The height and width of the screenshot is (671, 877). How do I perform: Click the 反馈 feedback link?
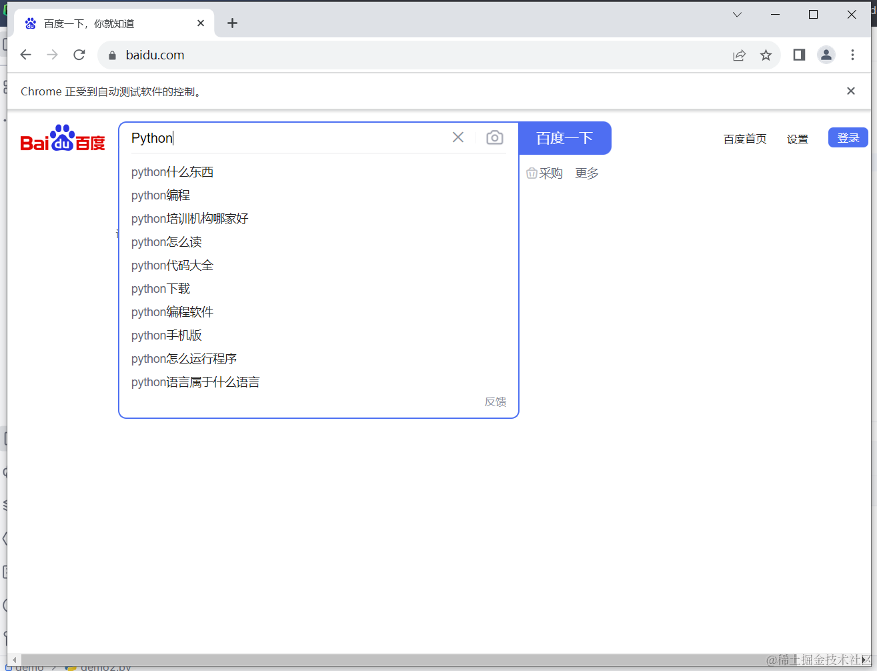pyautogui.click(x=496, y=402)
